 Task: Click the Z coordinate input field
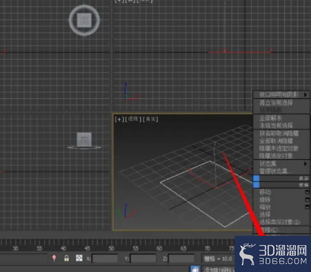tap(181, 259)
